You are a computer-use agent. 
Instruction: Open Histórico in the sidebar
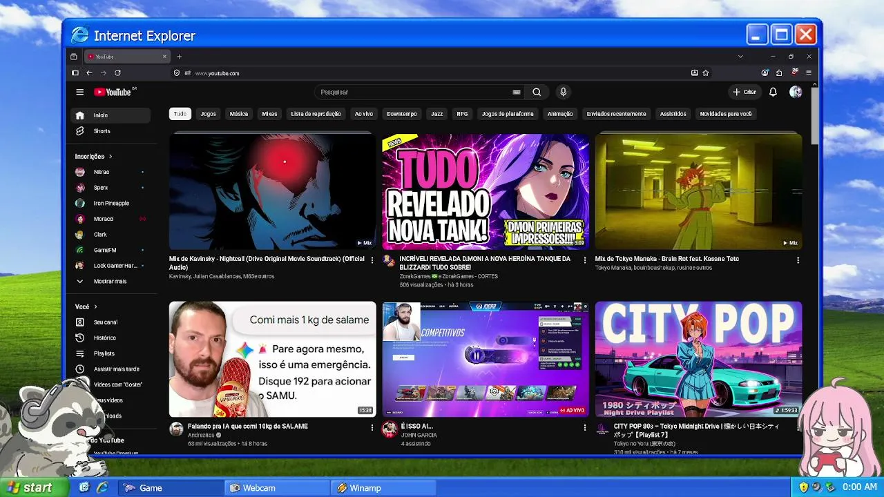click(110, 338)
